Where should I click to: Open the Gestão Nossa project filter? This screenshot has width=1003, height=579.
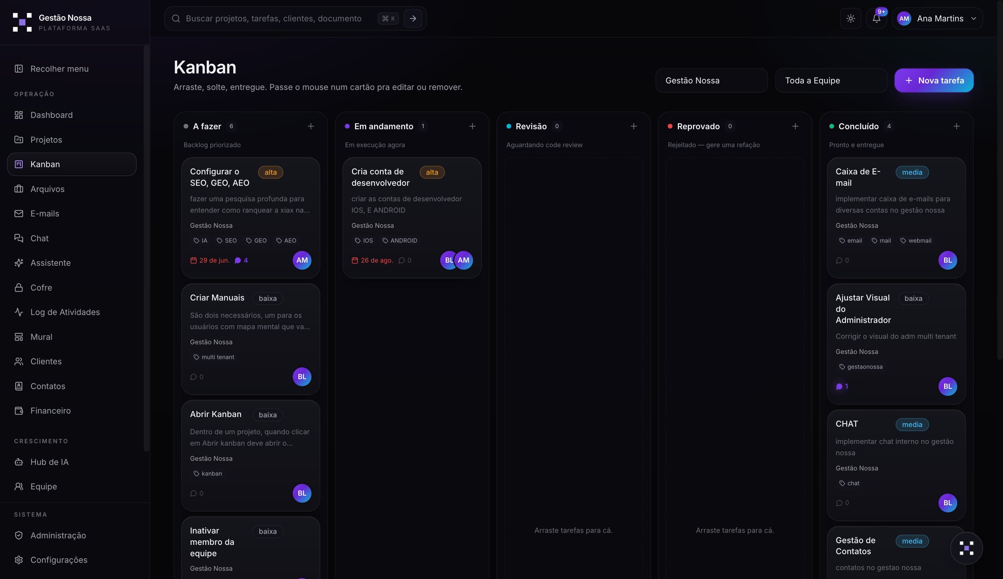point(711,80)
